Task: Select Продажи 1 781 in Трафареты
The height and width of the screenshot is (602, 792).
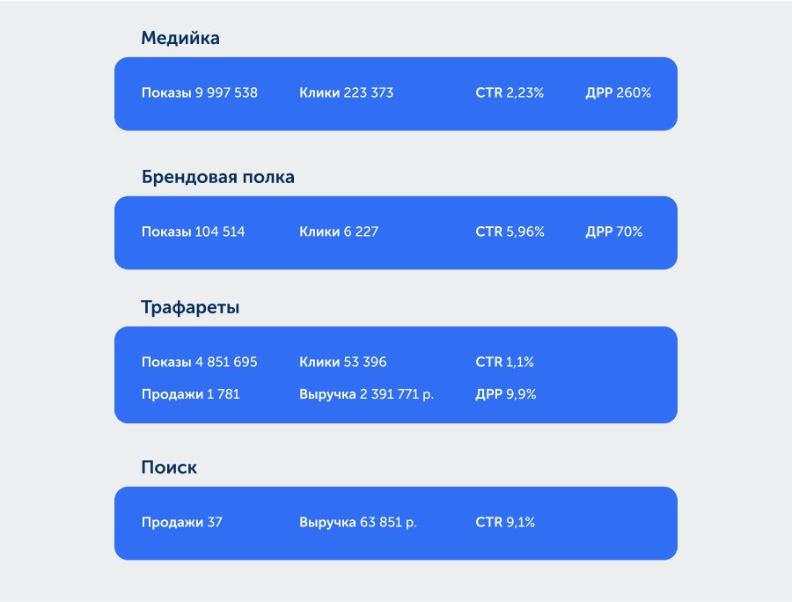Action: click(x=190, y=394)
